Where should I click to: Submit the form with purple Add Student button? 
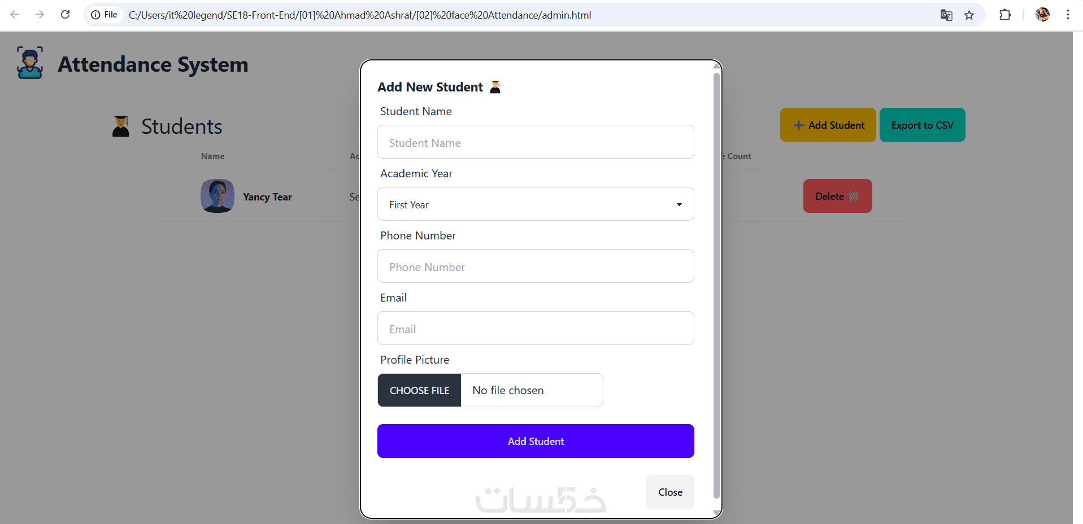click(535, 441)
